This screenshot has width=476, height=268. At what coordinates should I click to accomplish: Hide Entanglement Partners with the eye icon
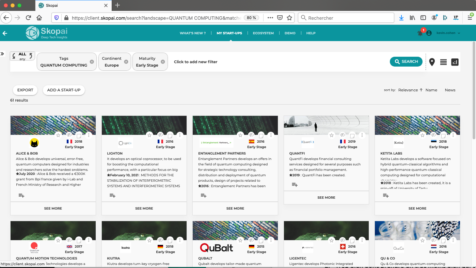pos(251,135)
